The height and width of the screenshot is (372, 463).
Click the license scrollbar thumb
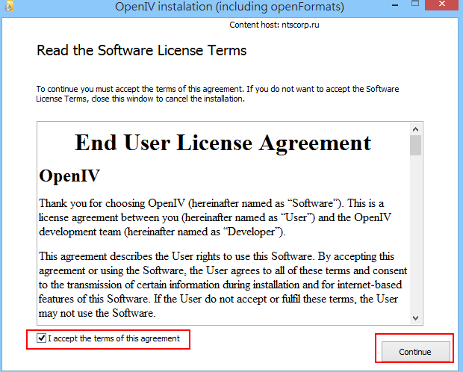tap(415, 145)
